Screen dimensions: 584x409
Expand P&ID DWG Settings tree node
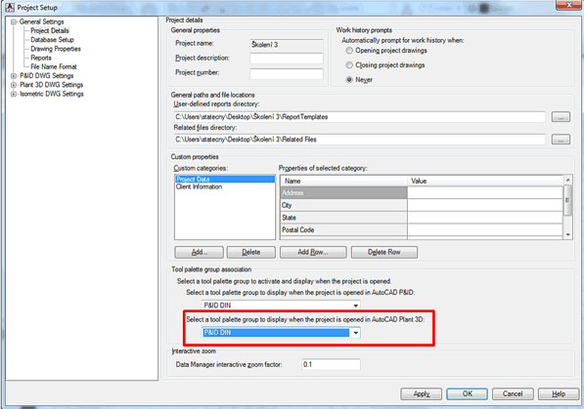coord(14,76)
